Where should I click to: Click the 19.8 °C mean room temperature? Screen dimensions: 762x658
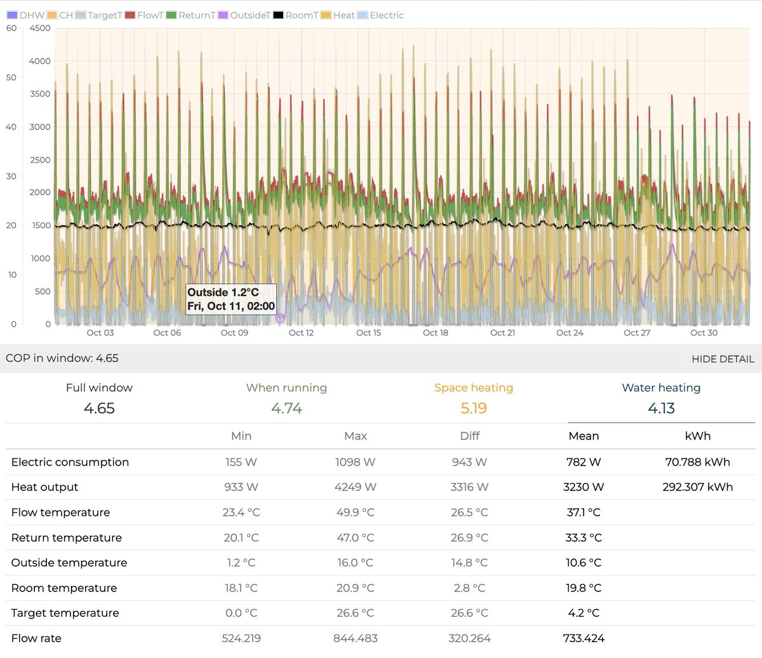click(x=584, y=588)
